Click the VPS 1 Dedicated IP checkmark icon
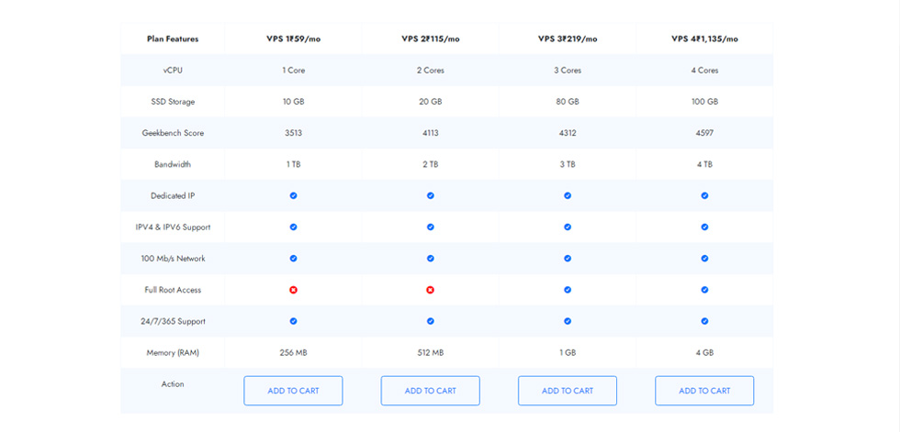The image size is (900, 432). click(293, 196)
